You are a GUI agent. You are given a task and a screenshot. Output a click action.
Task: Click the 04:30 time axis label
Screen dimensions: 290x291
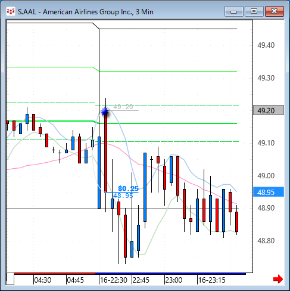point(43,280)
